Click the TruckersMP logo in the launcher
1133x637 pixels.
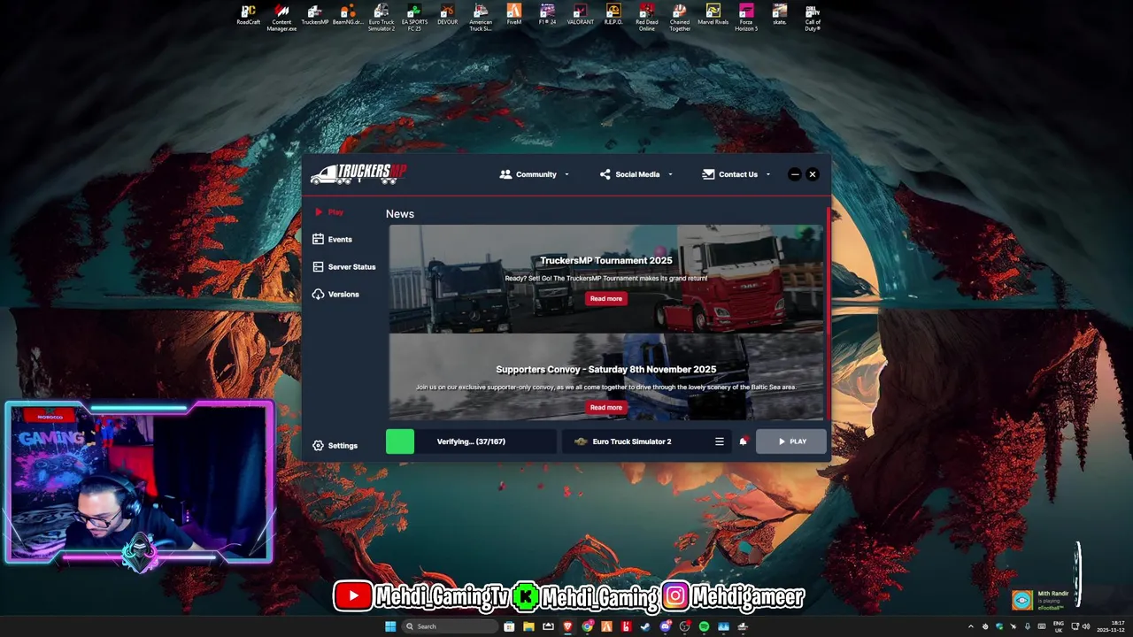pos(358,173)
